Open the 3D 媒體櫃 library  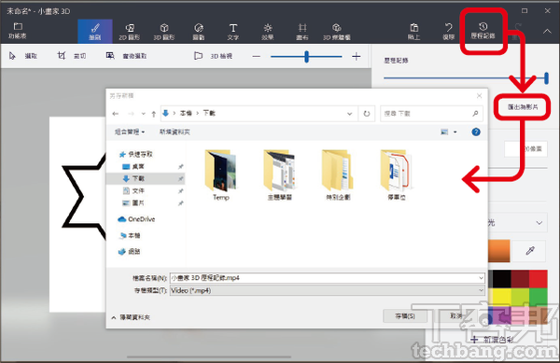[336, 32]
